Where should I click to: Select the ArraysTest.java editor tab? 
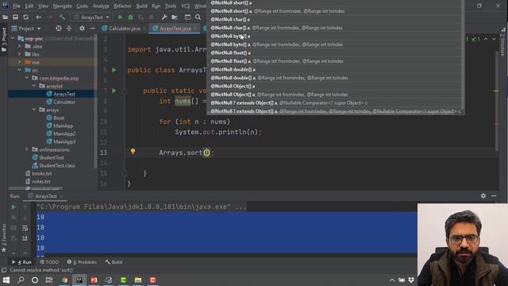point(175,29)
